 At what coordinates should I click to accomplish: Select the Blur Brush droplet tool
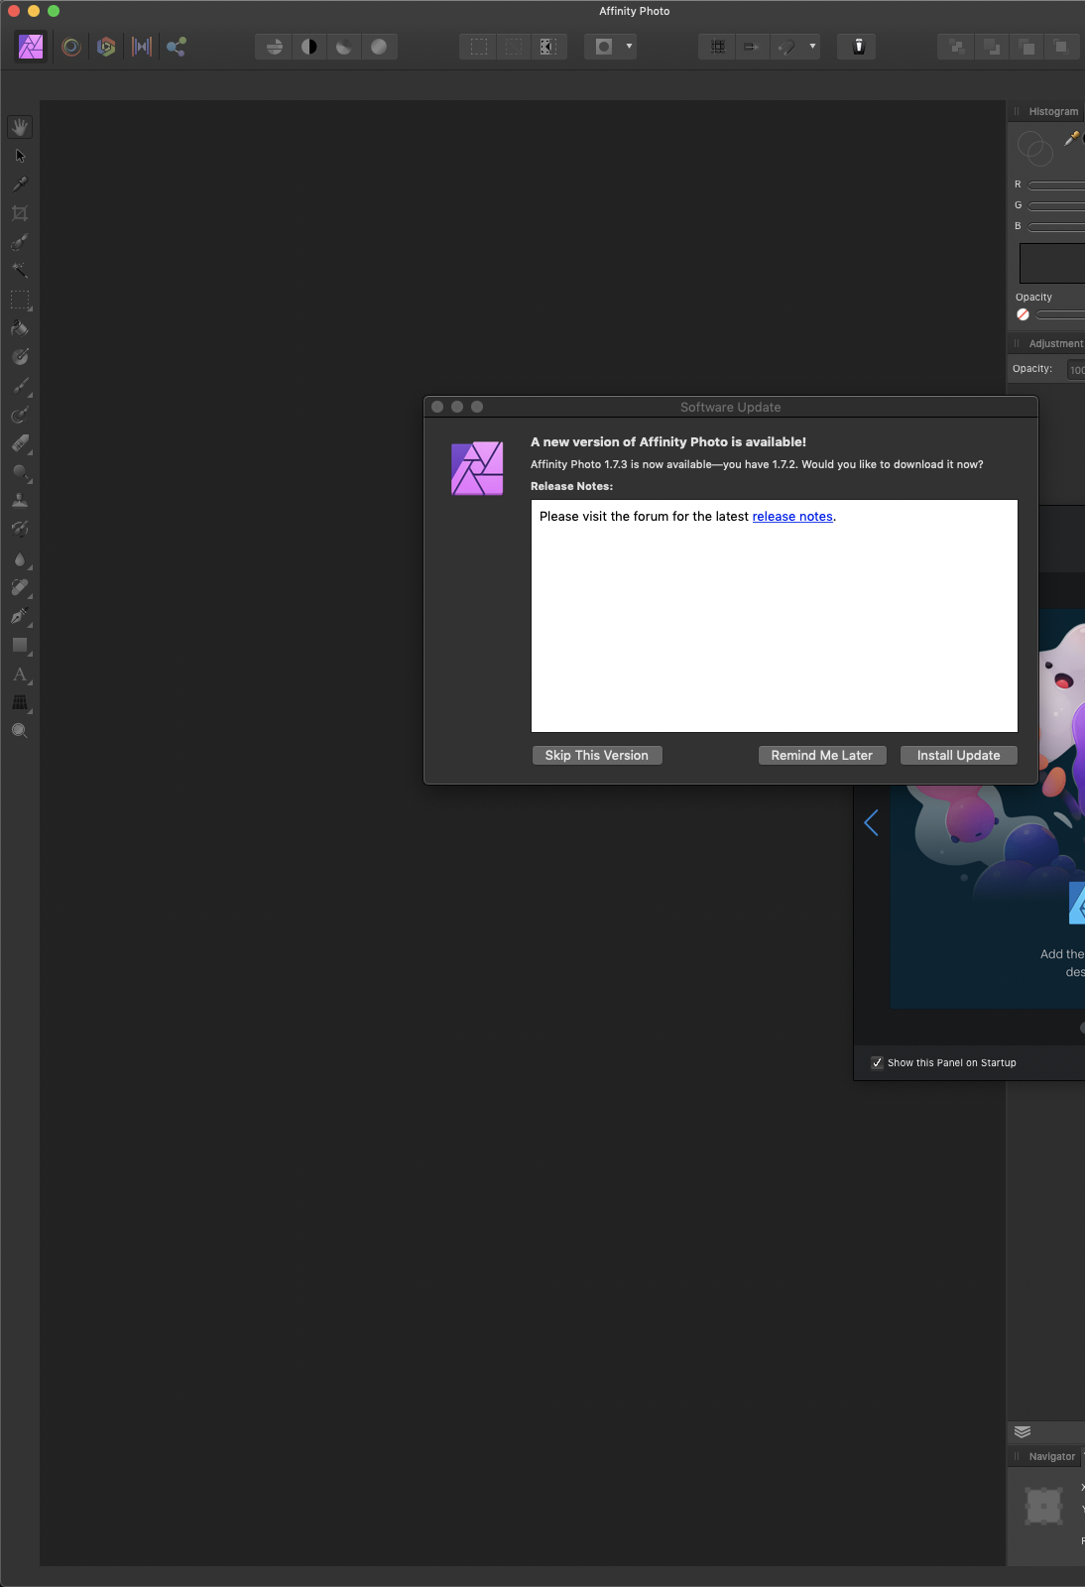[x=20, y=559]
